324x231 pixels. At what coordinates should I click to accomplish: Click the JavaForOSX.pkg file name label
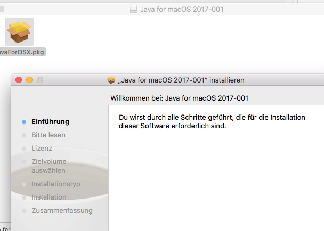22,52
